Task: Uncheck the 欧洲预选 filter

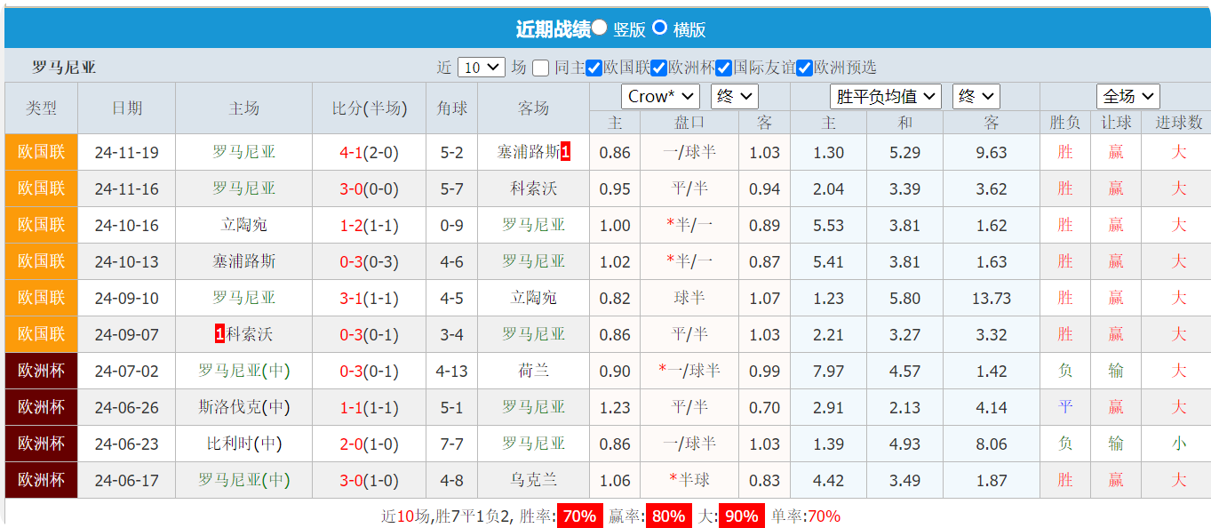Action: (x=802, y=67)
